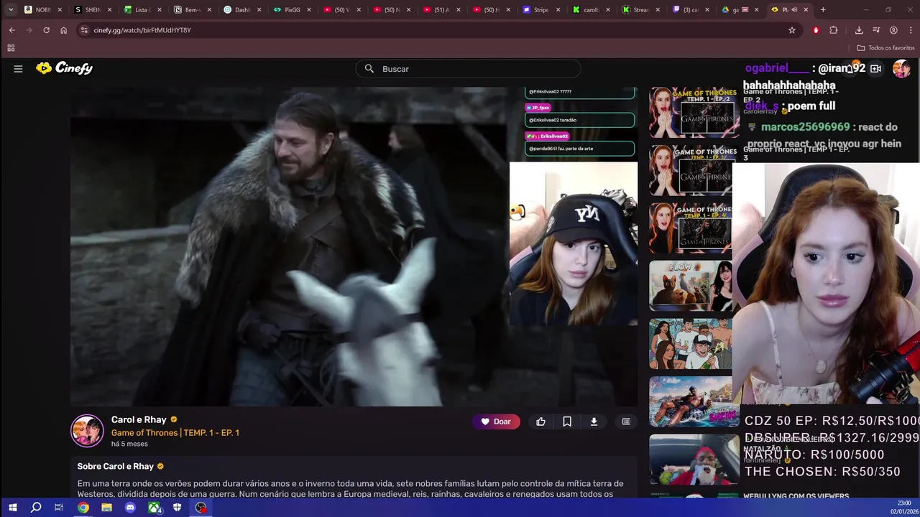Open the Windows Security shield taskbar icon
The width and height of the screenshot is (920, 517).
tap(178, 508)
